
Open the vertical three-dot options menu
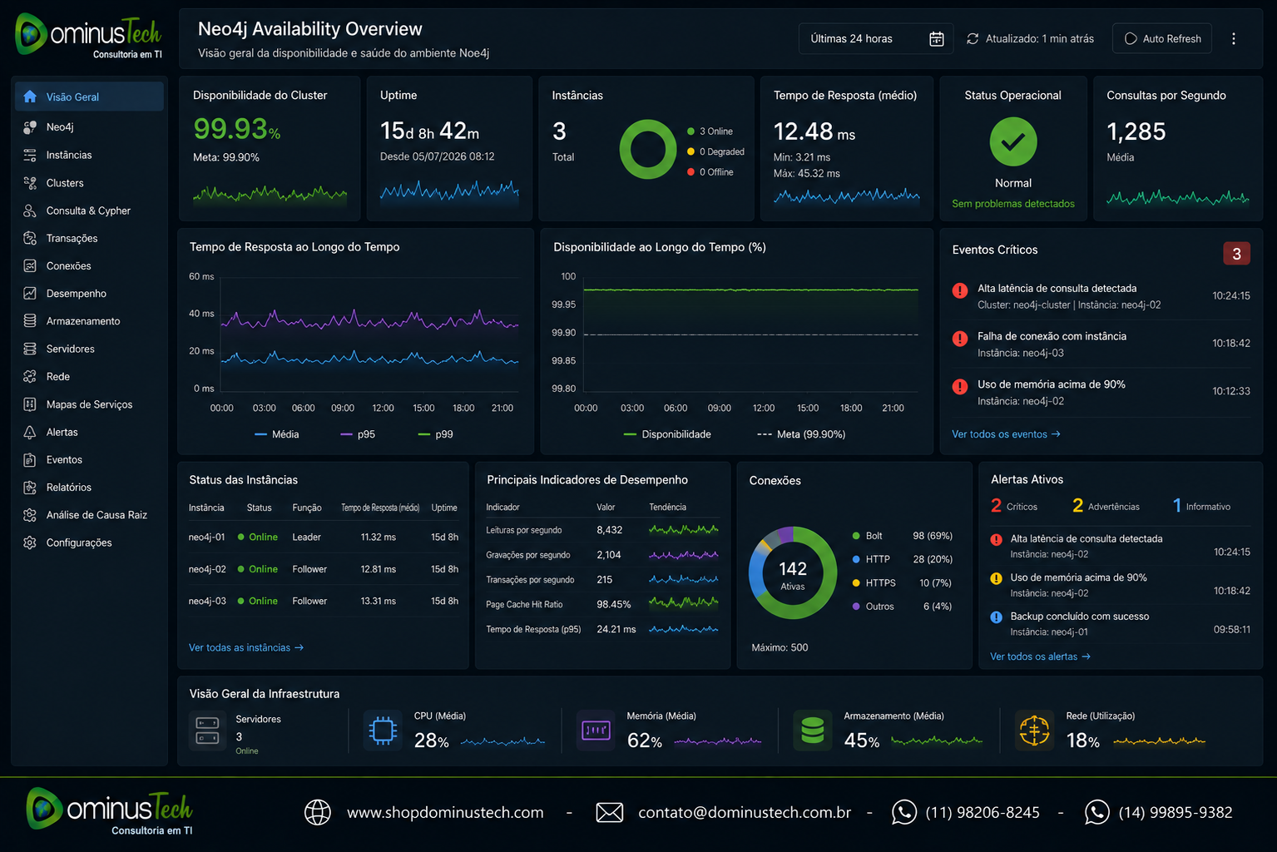click(x=1234, y=39)
